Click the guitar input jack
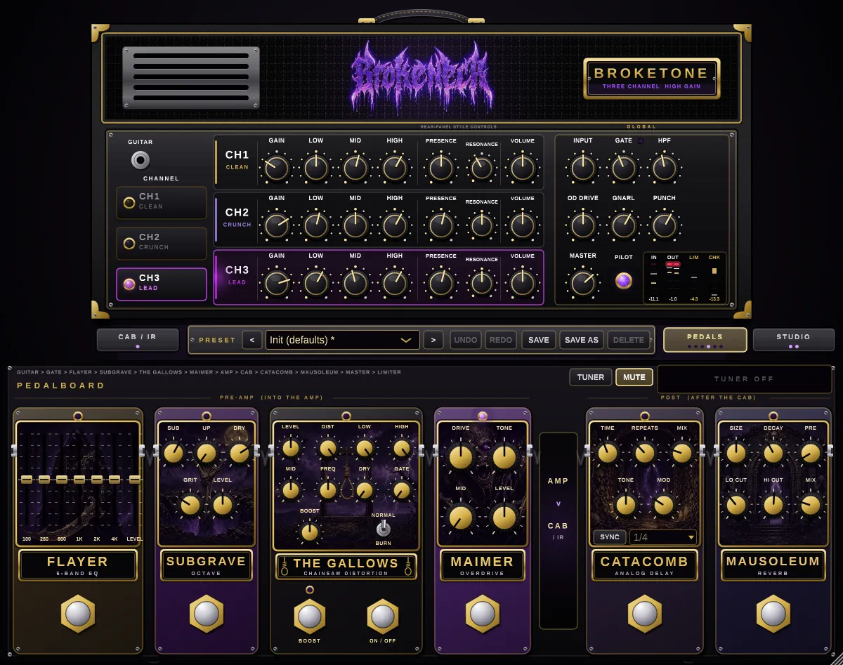843x665 pixels. [x=140, y=161]
